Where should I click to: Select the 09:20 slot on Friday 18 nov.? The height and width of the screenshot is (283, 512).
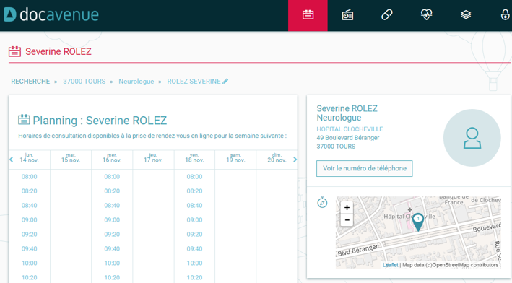pyautogui.click(x=194, y=235)
